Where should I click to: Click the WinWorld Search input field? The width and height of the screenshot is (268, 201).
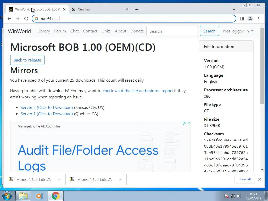[172, 31]
